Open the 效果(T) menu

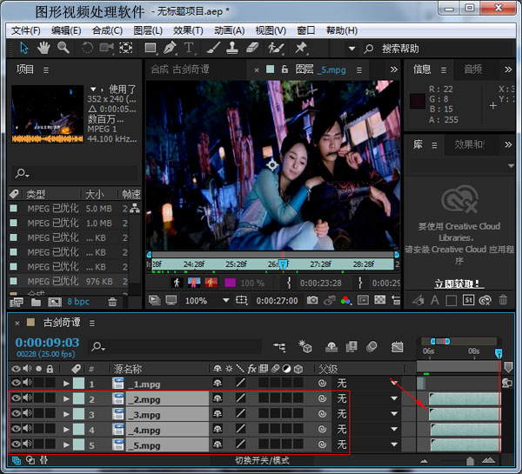[188, 30]
